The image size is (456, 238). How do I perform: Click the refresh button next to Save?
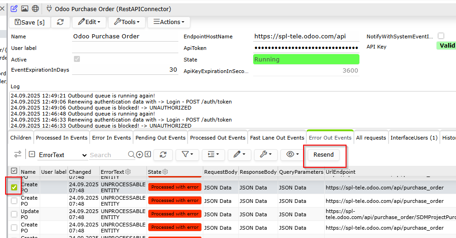pos(61,22)
